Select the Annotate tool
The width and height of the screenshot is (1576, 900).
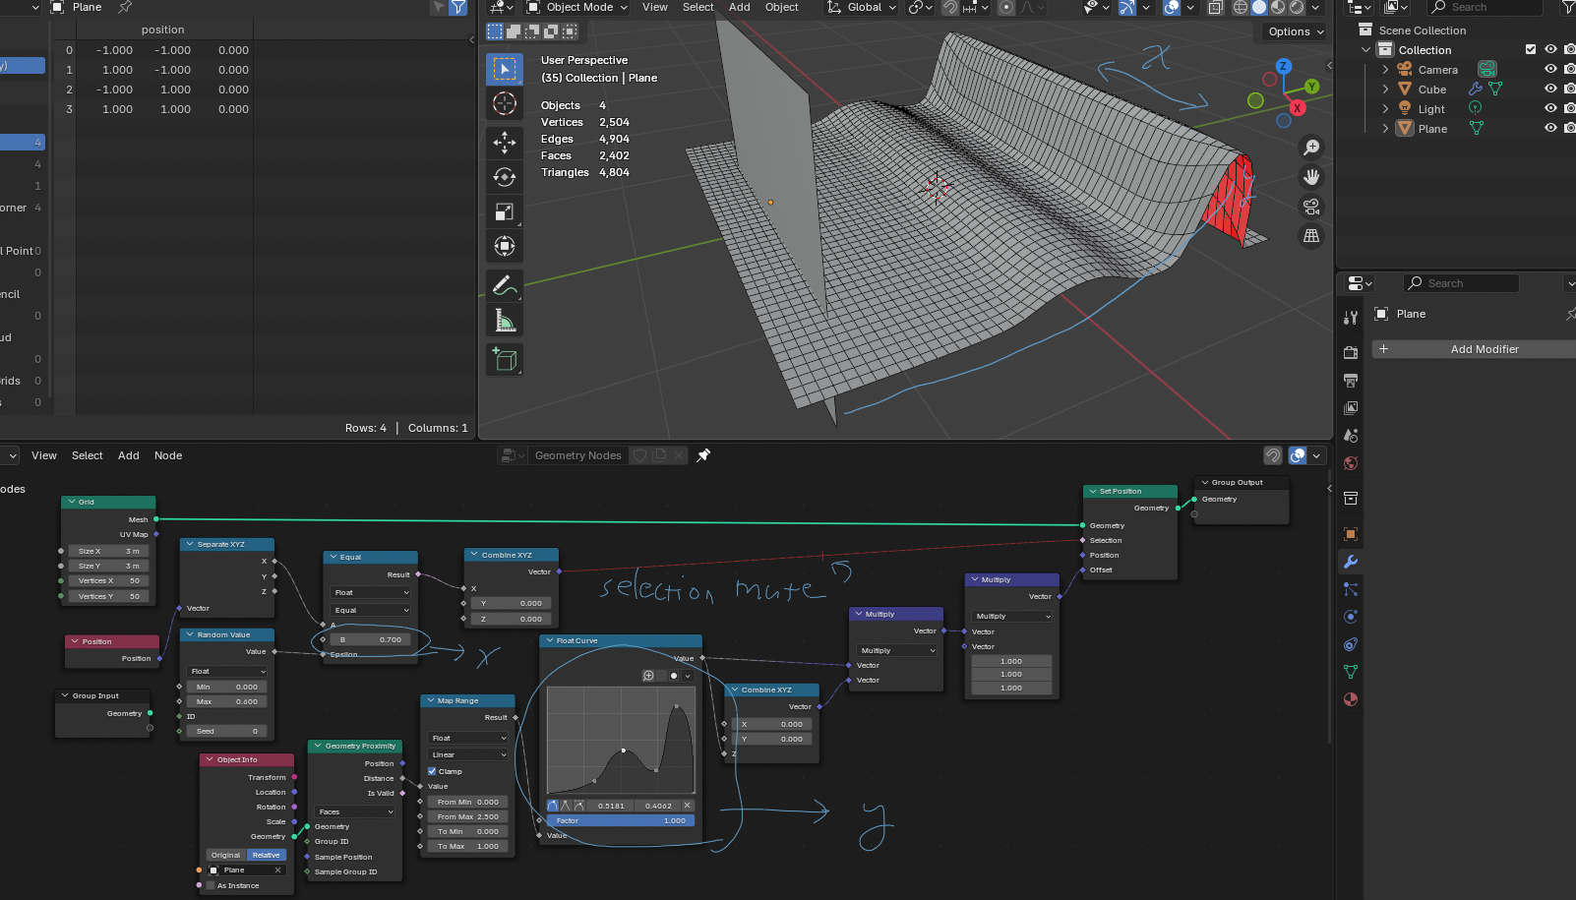coord(505,285)
